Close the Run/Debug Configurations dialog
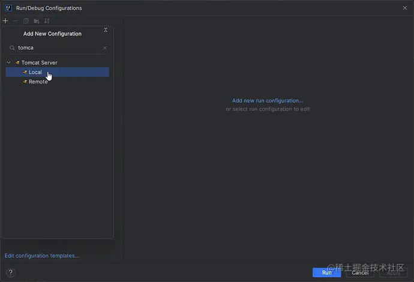414x282 pixels. (x=405, y=8)
